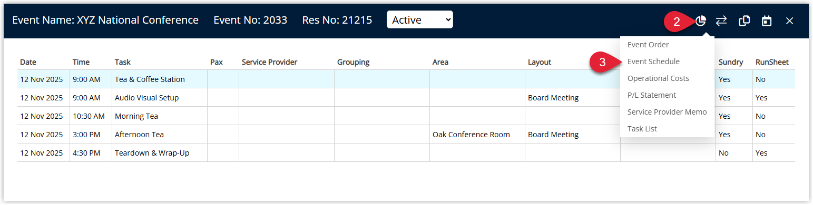Image resolution: width=813 pixels, height=205 pixels.
Task: Click the Date column header
Action: 28,62
